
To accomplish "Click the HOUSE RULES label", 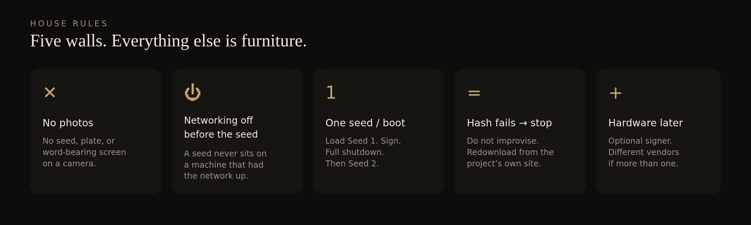I will coord(69,24).
